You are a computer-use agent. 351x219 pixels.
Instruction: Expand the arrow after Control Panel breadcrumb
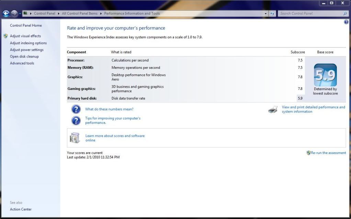tap(58, 14)
